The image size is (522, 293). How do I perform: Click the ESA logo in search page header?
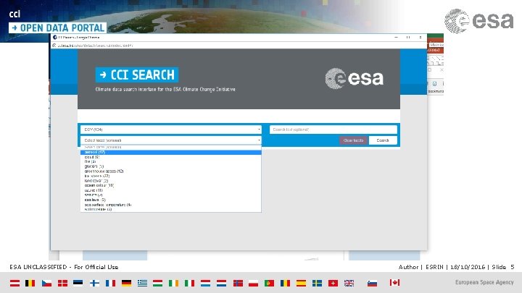tap(355, 79)
